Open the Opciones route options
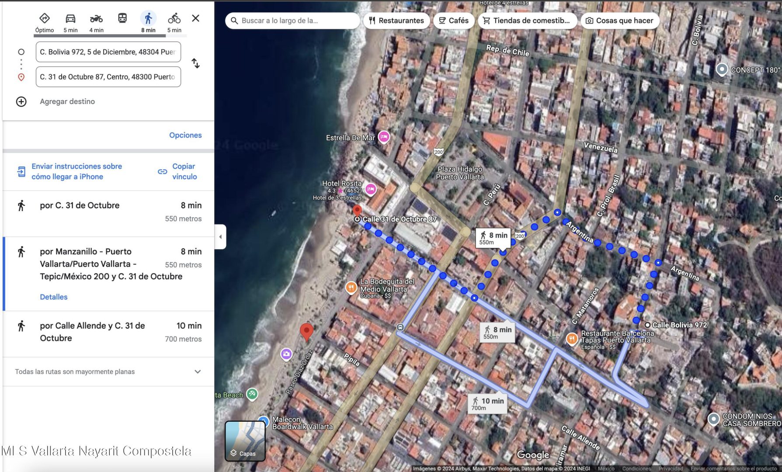Screen dimensions: 782x472 (185, 135)
